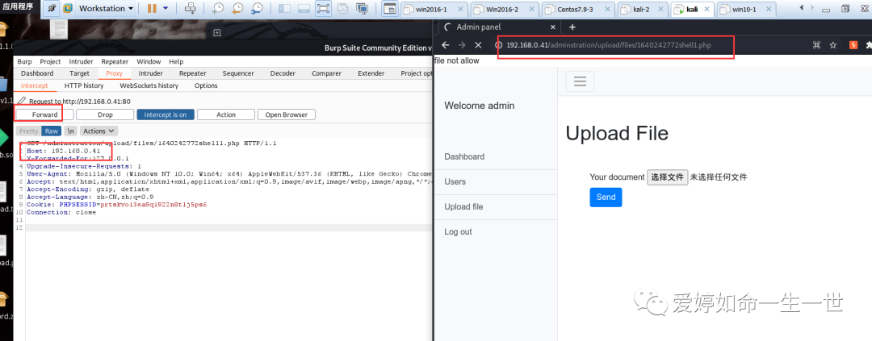872x341 pixels.
Task: Open the Help menu in Burp Suite
Action: point(176,61)
